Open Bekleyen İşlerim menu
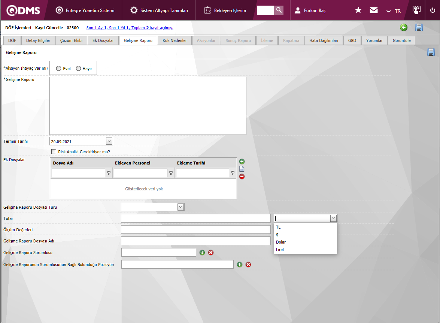This screenshot has width=440, height=323. [x=225, y=10]
